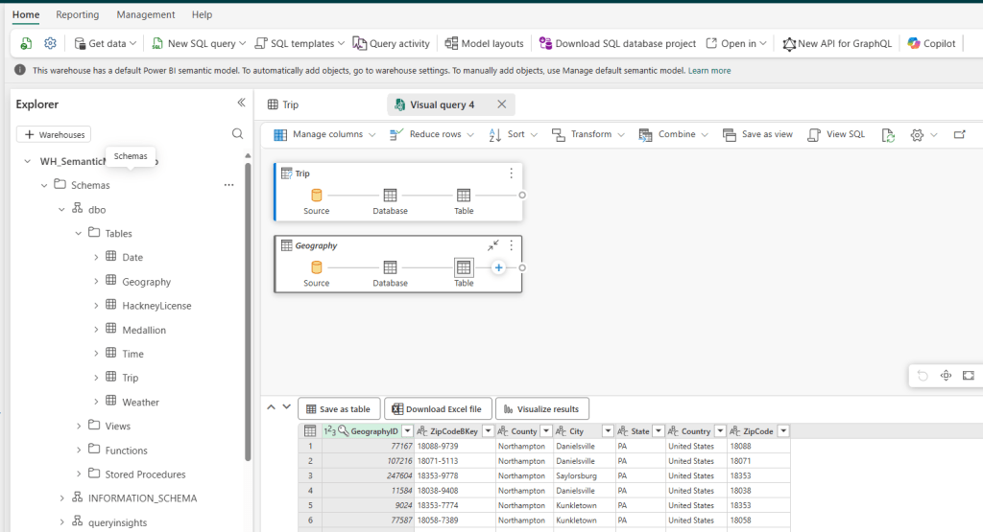Expand the Views folder
983x532 pixels.
(79, 426)
